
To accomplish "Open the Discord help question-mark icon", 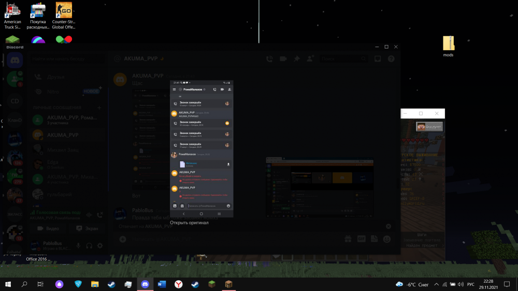I will point(391,58).
